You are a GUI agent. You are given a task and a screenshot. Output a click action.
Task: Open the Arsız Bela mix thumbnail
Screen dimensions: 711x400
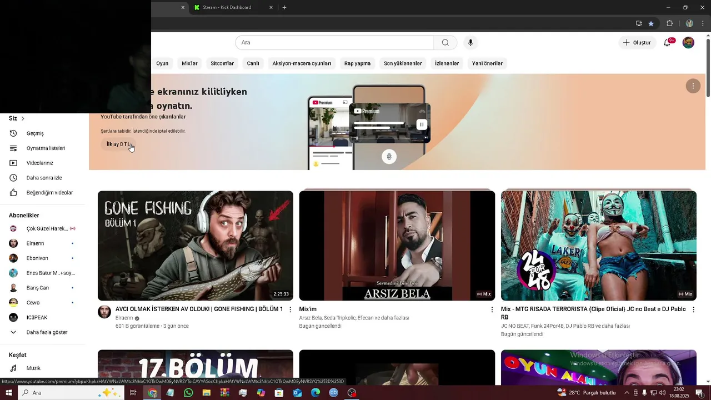397,246
